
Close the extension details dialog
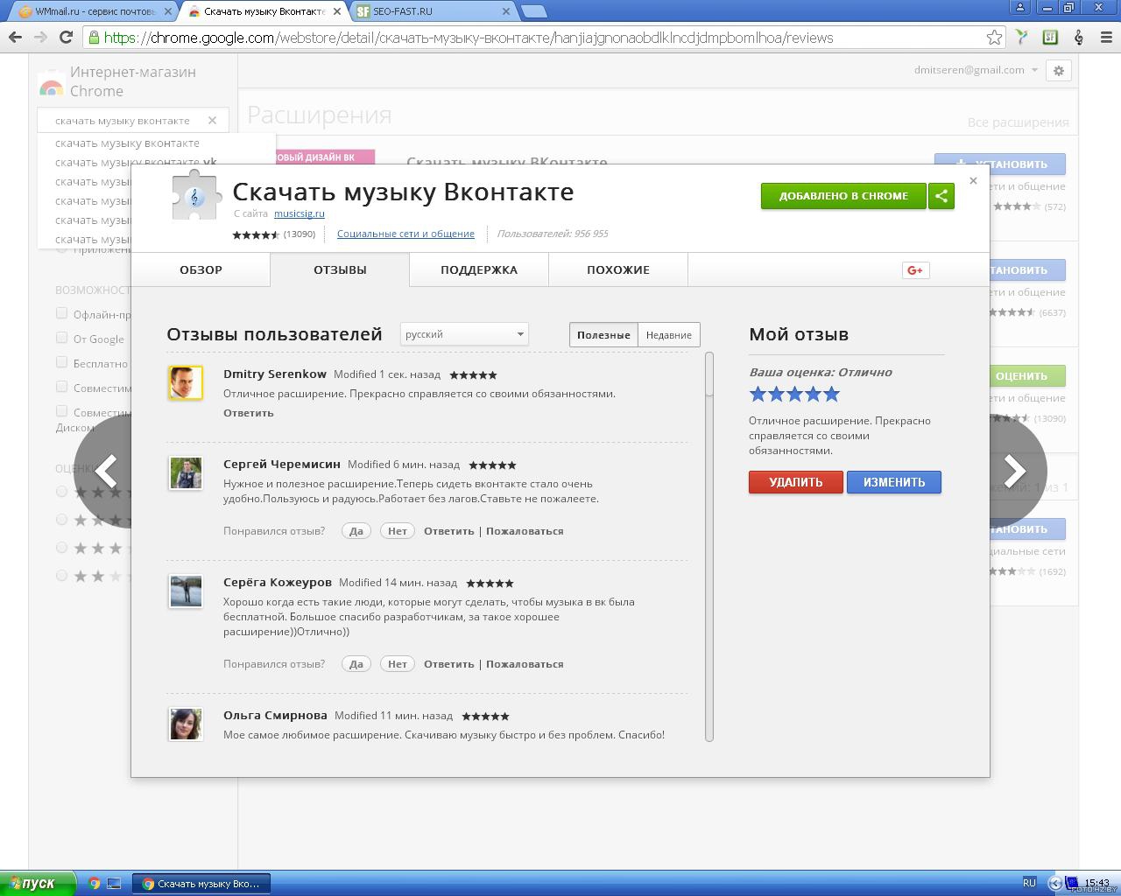coord(973,181)
